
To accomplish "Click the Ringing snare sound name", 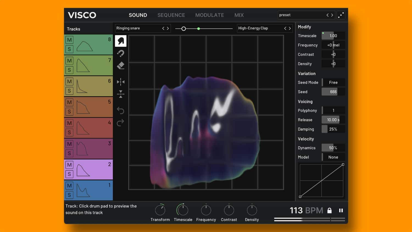I will (x=128, y=28).
